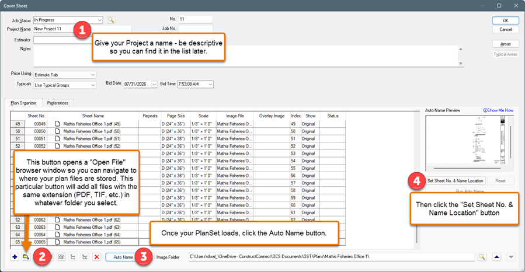
Task: Click the page icon in sheet row 62
Action: coord(58,220)
